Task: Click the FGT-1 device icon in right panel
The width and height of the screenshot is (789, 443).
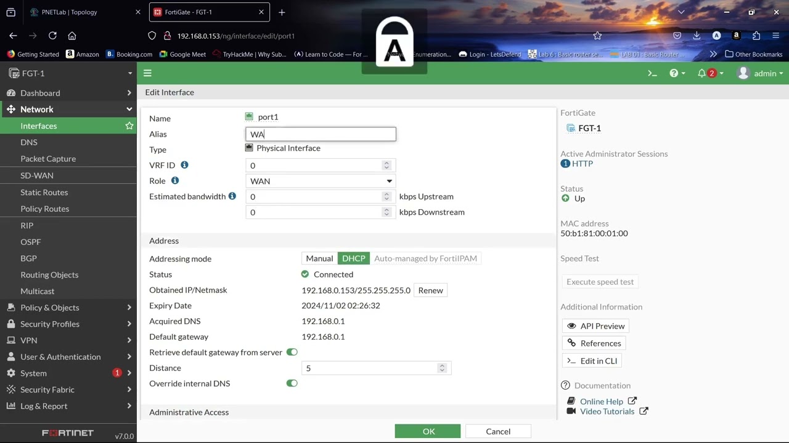Action: click(571, 128)
